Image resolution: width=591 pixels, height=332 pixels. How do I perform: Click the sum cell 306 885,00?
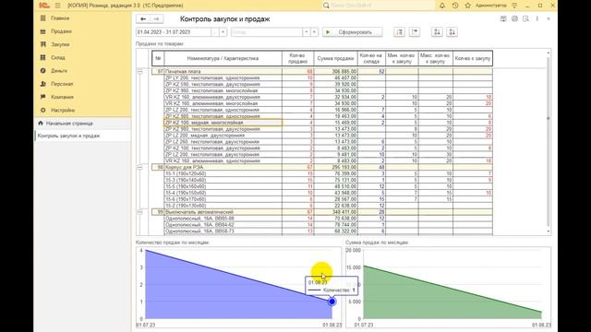(x=335, y=71)
